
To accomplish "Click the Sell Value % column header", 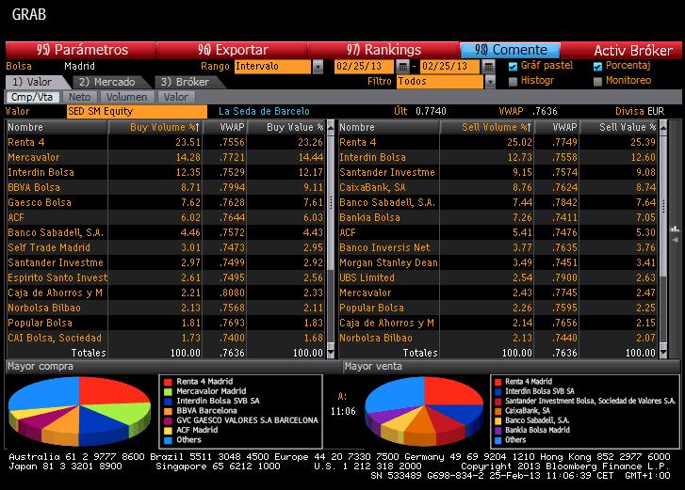I will (618, 127).
